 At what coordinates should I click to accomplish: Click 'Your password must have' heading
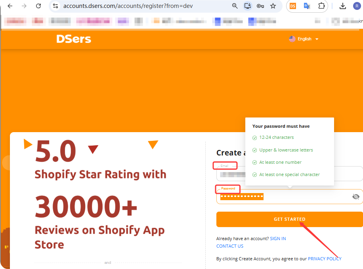tap(281, 126)
